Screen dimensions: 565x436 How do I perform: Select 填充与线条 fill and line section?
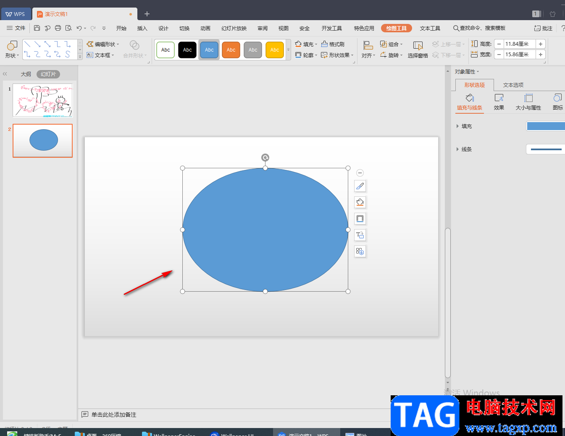pyautogui.click(x=470, y=102)
